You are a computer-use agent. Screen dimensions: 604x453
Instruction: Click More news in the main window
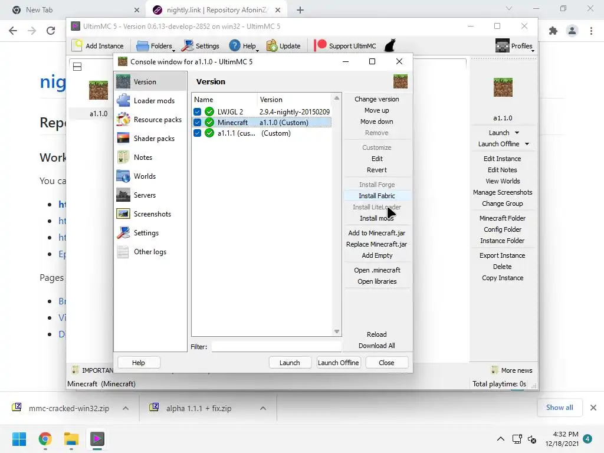coord(513,370)
